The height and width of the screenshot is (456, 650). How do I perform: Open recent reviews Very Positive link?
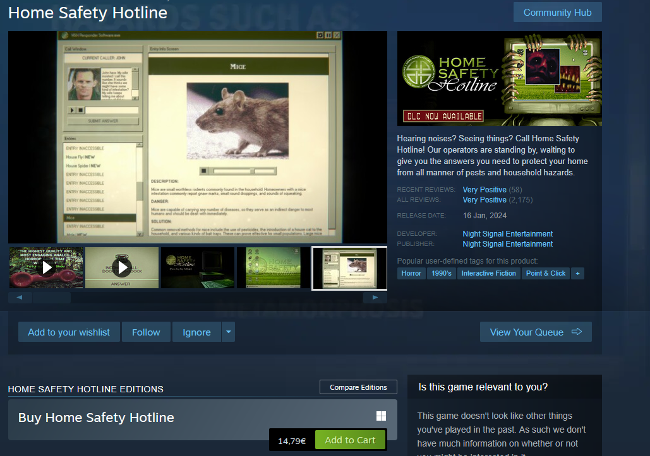(484, 189)
